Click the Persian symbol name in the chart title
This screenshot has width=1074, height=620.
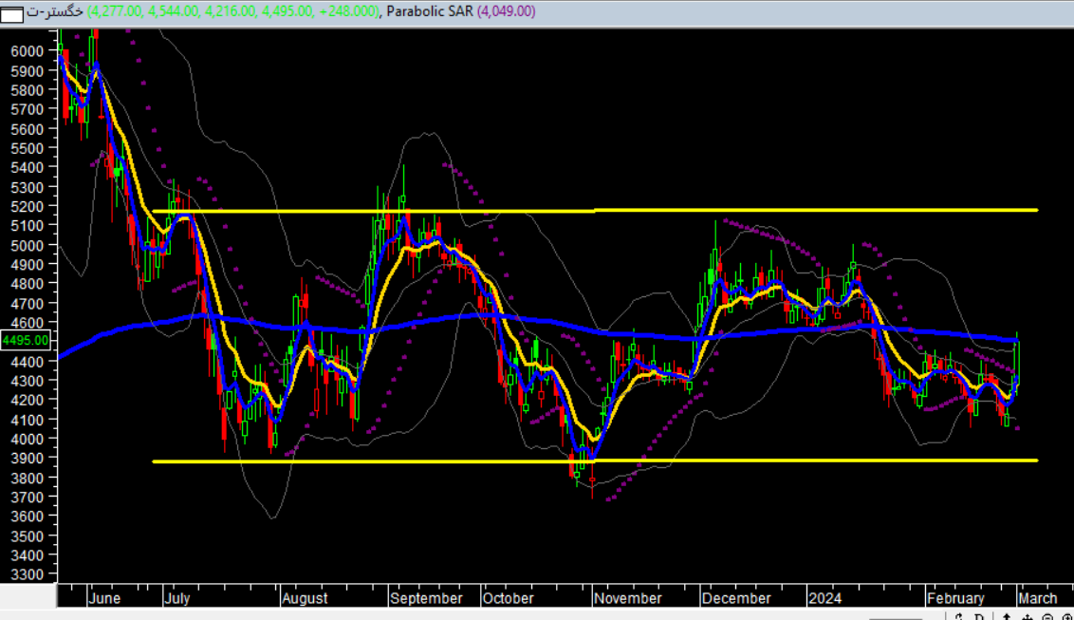coord(55,11)
